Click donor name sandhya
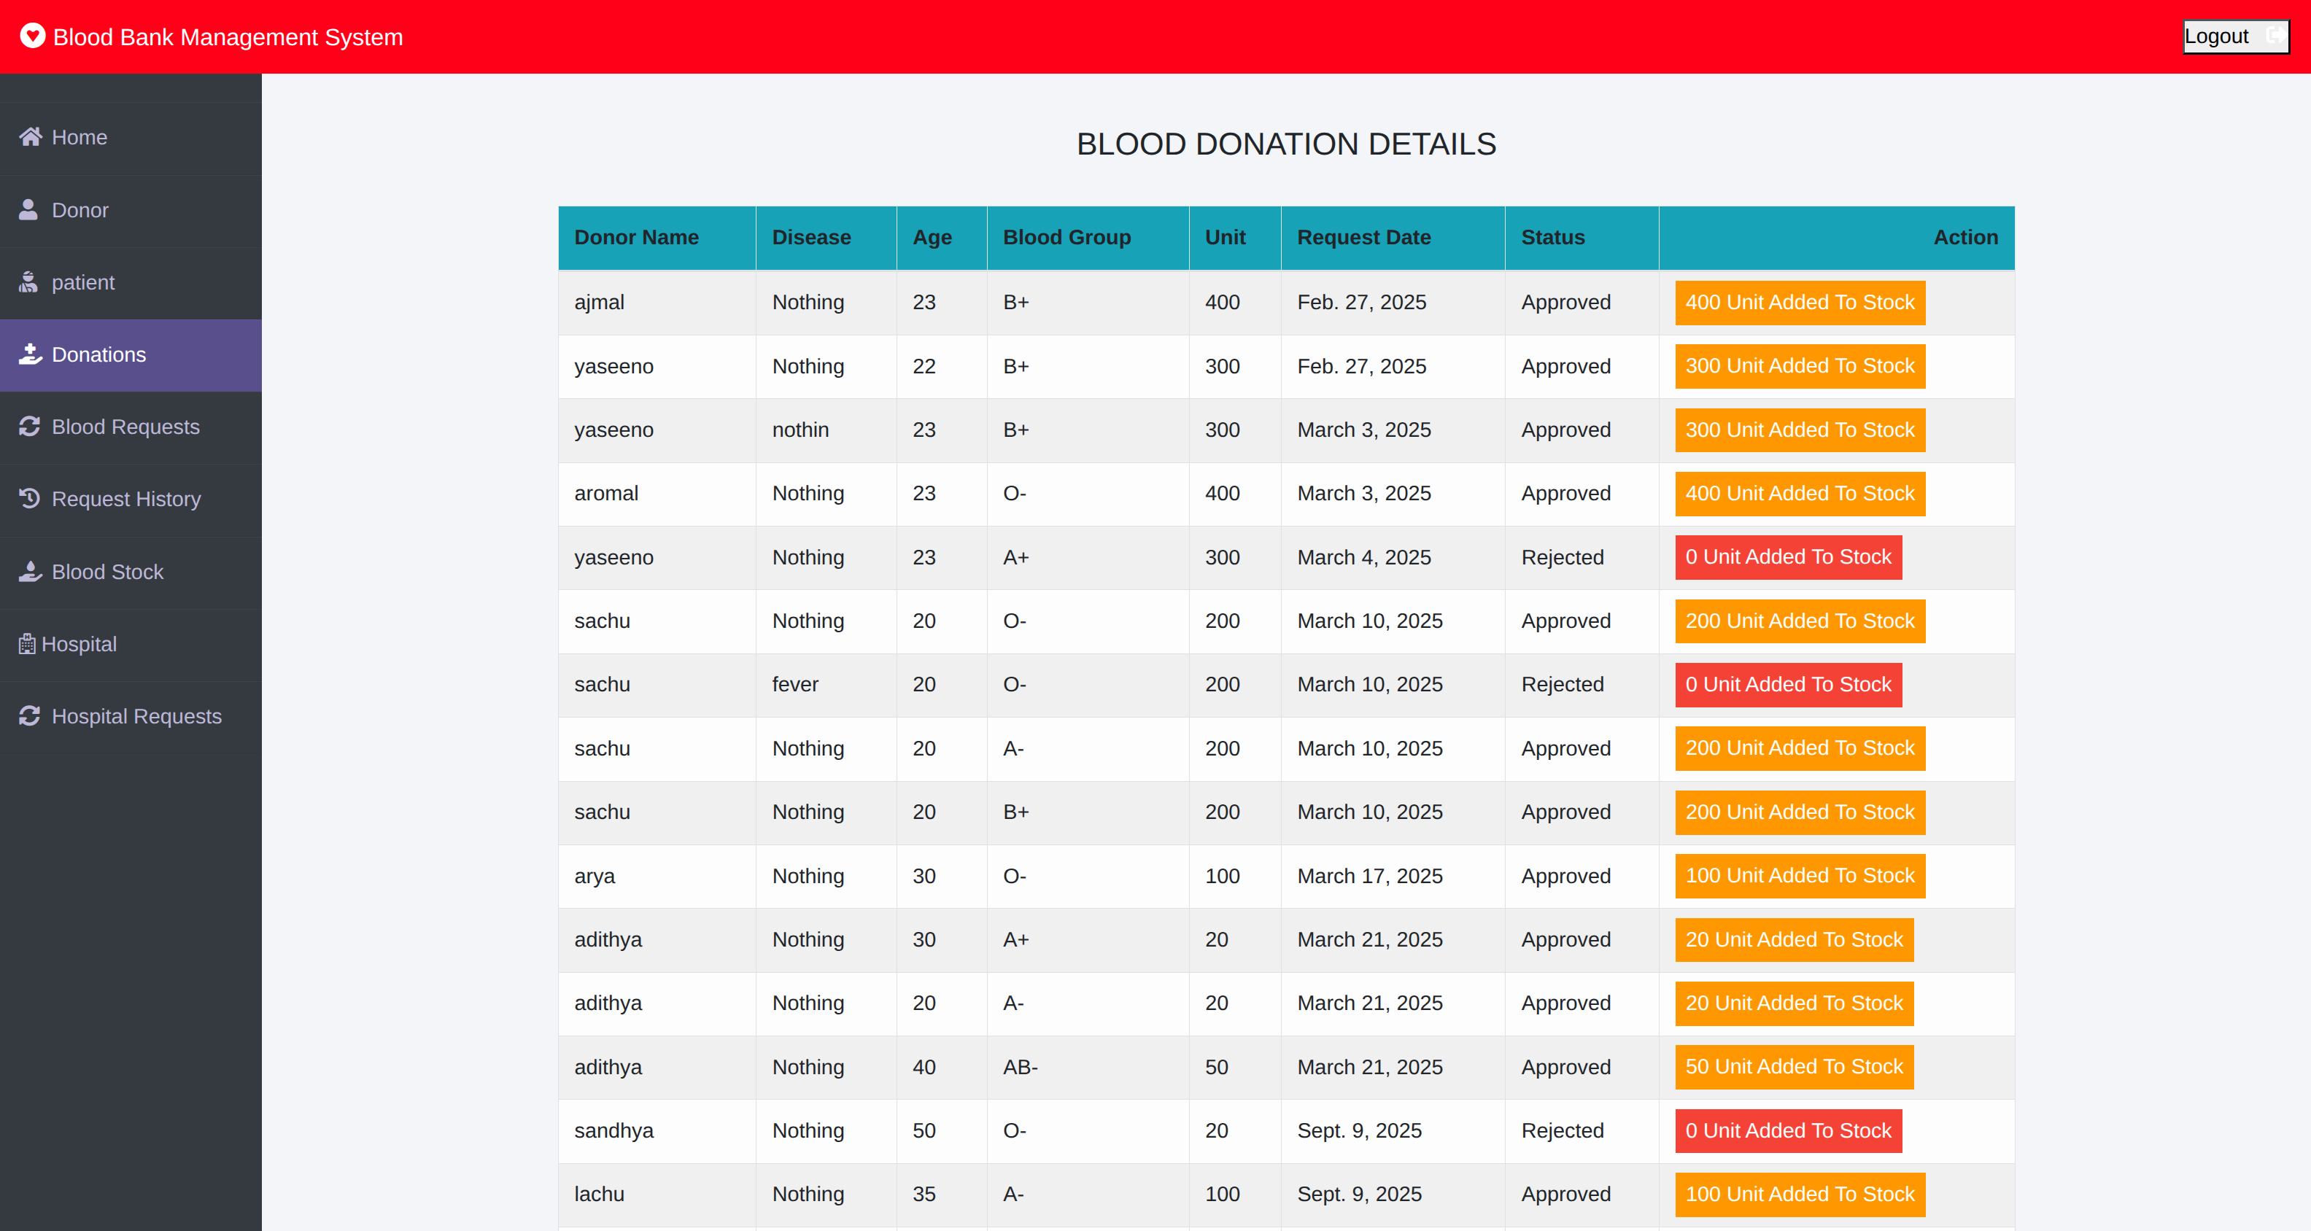Viewport: 2311px width, 1231px height. (613, 1130)
